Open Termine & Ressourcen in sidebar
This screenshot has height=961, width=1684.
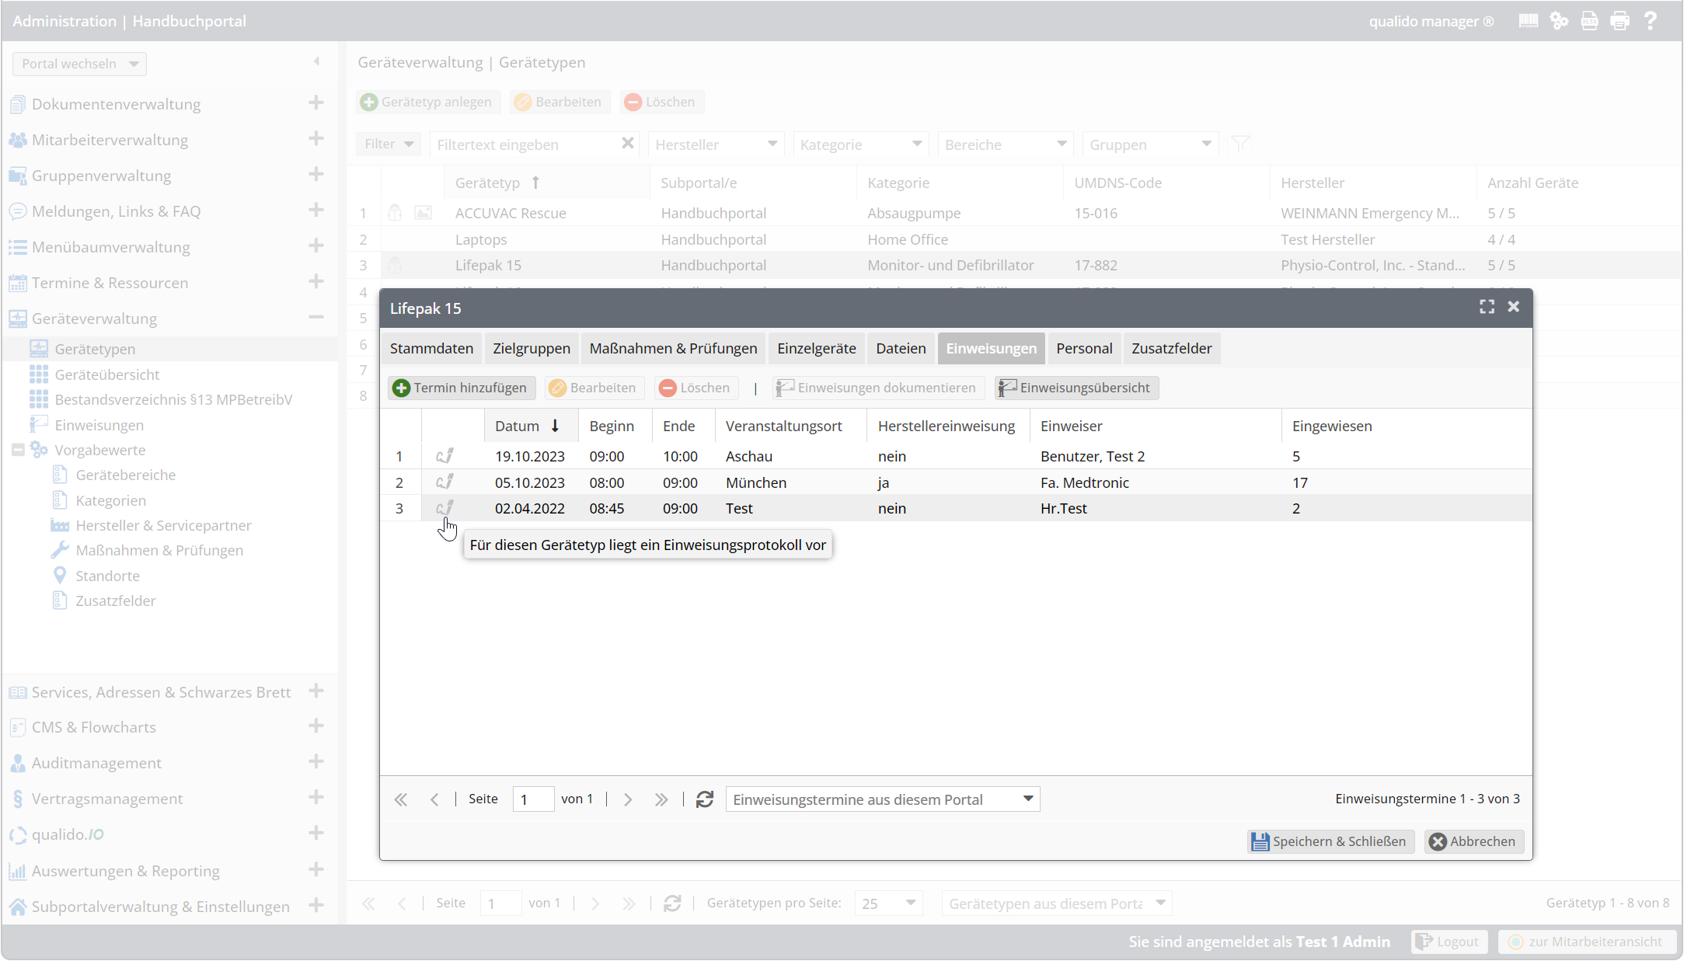pyautogui.click(x=110, y=283)
